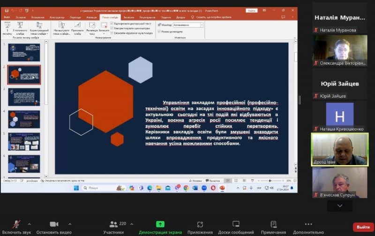Open Google Chrome from taskbar
The image size is (375, 236).
pyautogui.click(x=186, y=188)
